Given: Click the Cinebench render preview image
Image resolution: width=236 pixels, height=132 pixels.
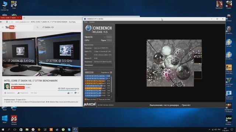Looking at the screenshot, I should (x=174, y=63).
